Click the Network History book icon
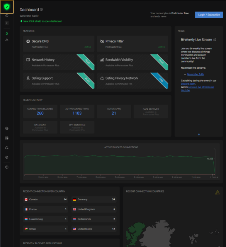This screenshot has width=226, height=247. coord(28,60)
